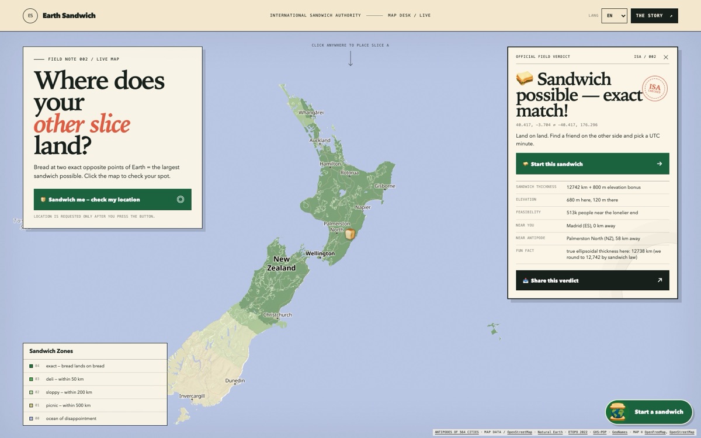
Task: Click Napier on the map
Action: click(x=363, y=207)
